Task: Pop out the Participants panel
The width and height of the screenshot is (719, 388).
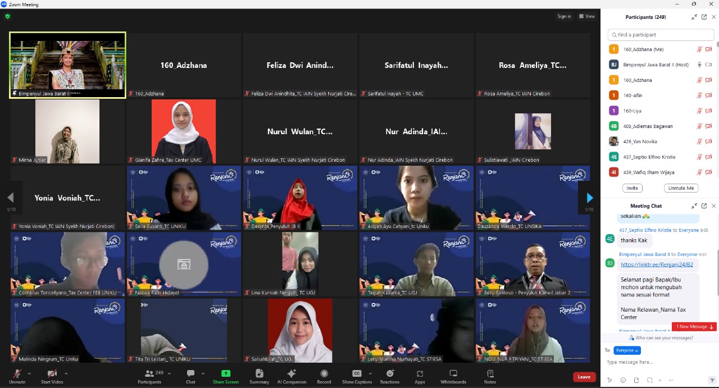Action: pos(704,17)
